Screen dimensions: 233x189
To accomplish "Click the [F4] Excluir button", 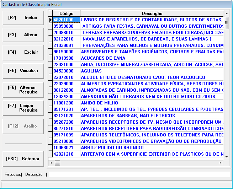I will pyautogui.click(x=23, y=52).
